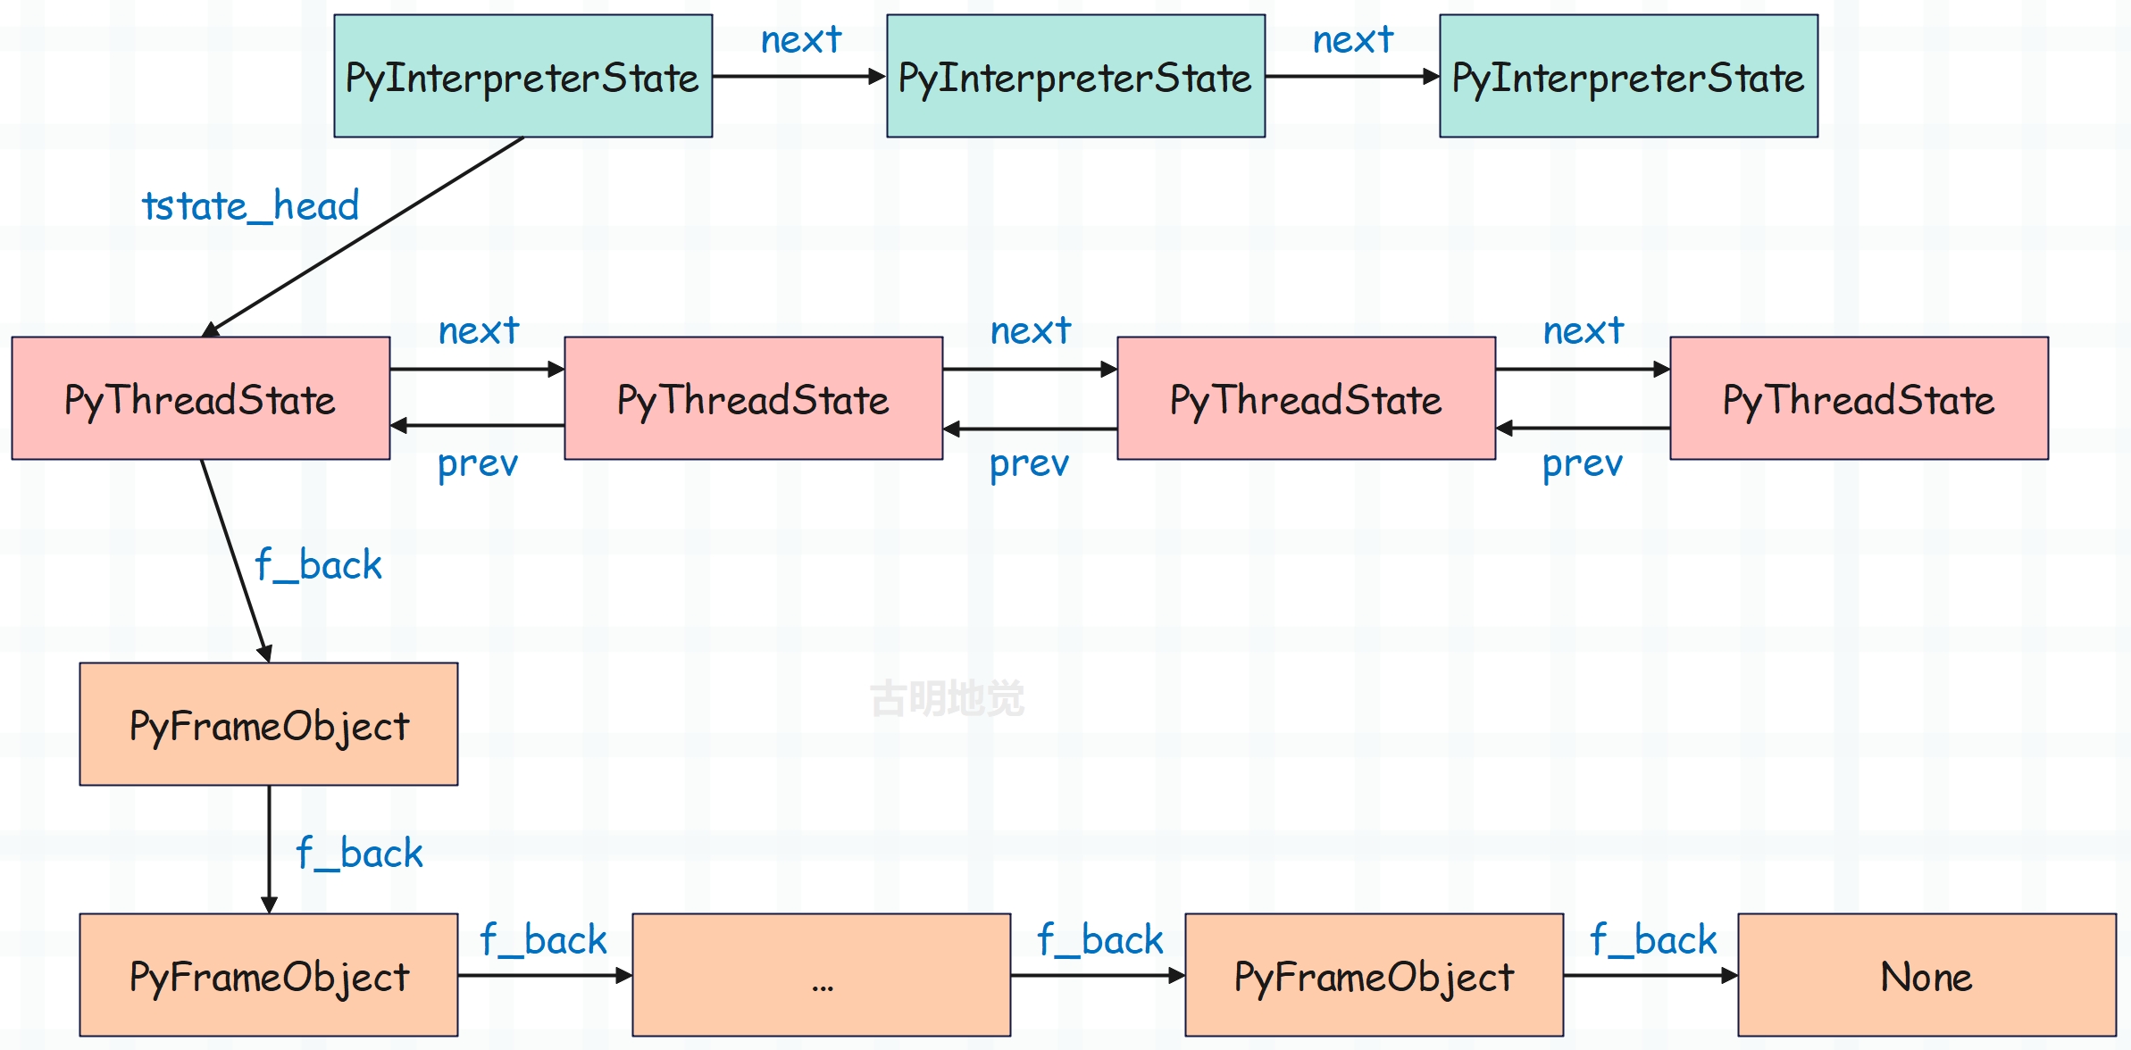Select the PyFrameObject box beside None
This screenshot has width=2131, height=1050.
1375,975
